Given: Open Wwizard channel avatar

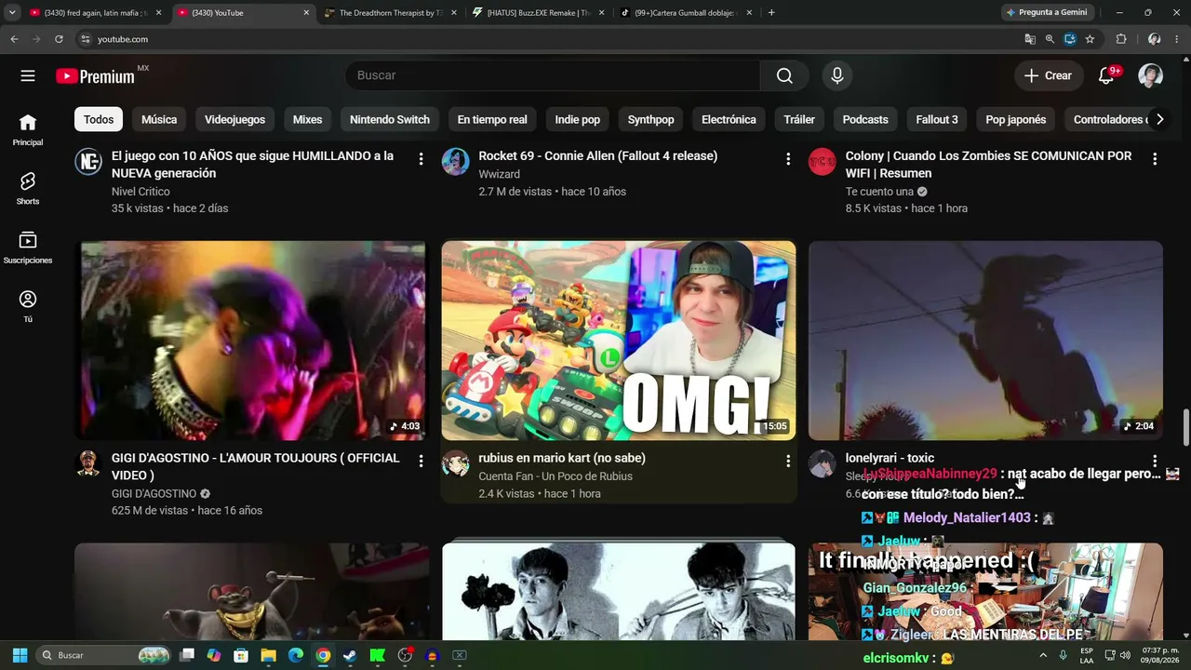Looking at the screenshot, I should tap(455, 161).
